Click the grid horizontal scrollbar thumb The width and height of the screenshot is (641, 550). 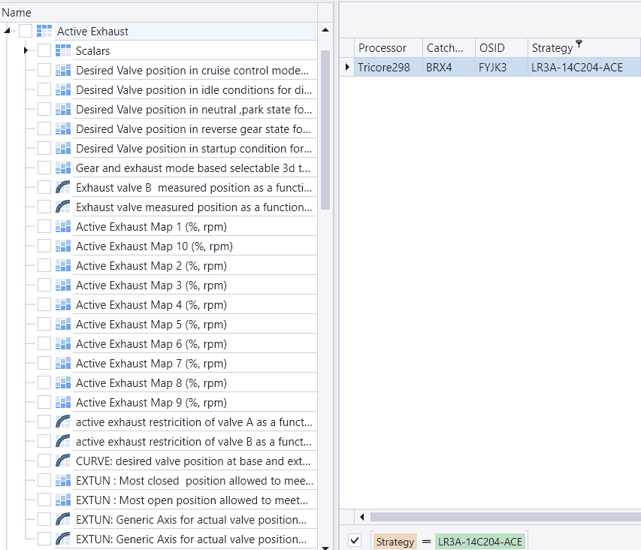click(506, 517)
